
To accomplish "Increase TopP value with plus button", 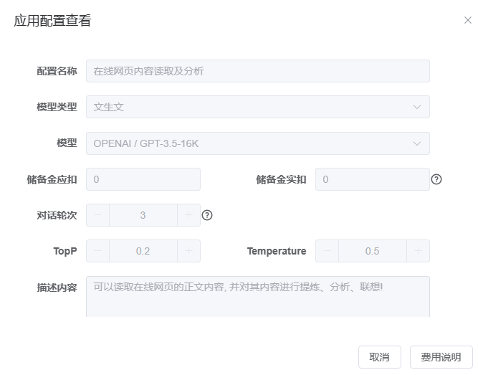I will coord(189,251).
